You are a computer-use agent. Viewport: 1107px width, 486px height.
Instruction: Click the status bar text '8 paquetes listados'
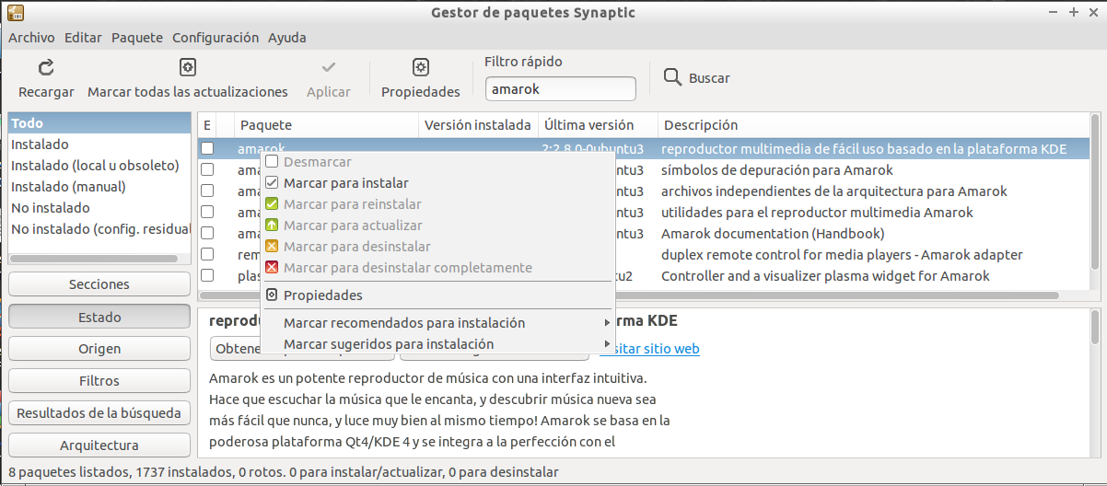[x=68, y=472]
